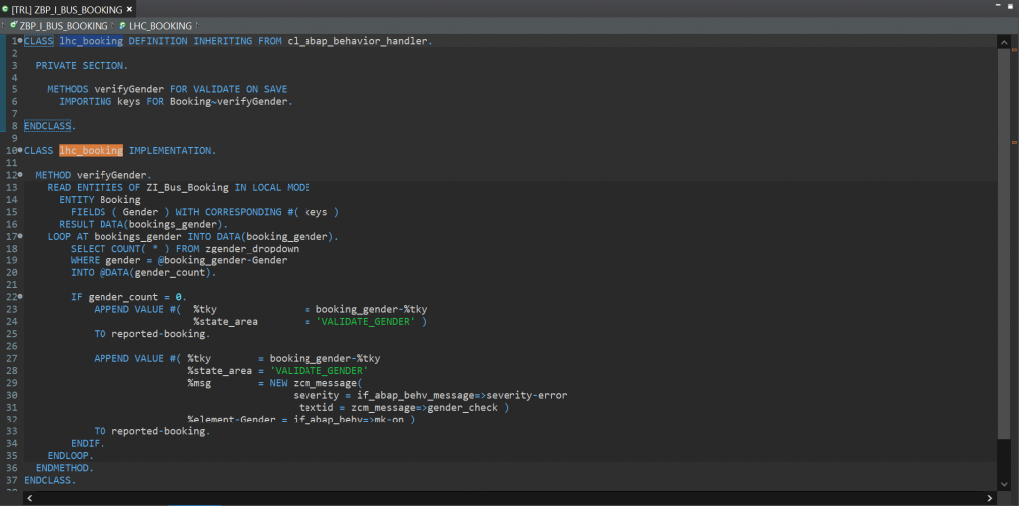This screenshot has width=1019, height=506.
Task: Click the LHC_BOOKING breadcrumb local class icon
Action: (122, 25)
